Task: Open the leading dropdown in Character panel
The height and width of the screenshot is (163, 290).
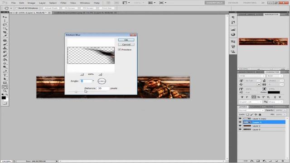Action: tap(282, 81)
